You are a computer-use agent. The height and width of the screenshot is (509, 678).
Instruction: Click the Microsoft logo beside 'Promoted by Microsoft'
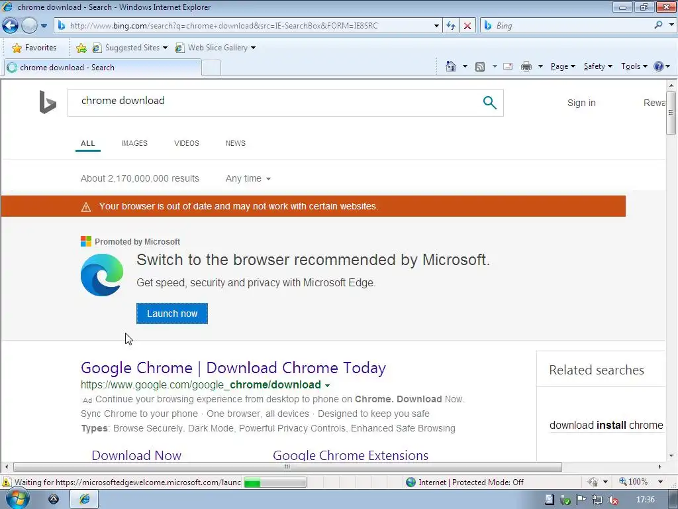pos(85,241)
